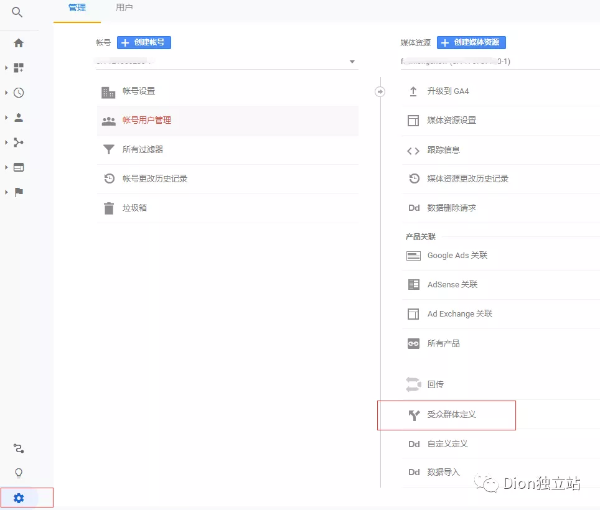Click the Home icon in the left sidebar
The height and width of the screenshot is (510, 600).
[x=19, y=44]
